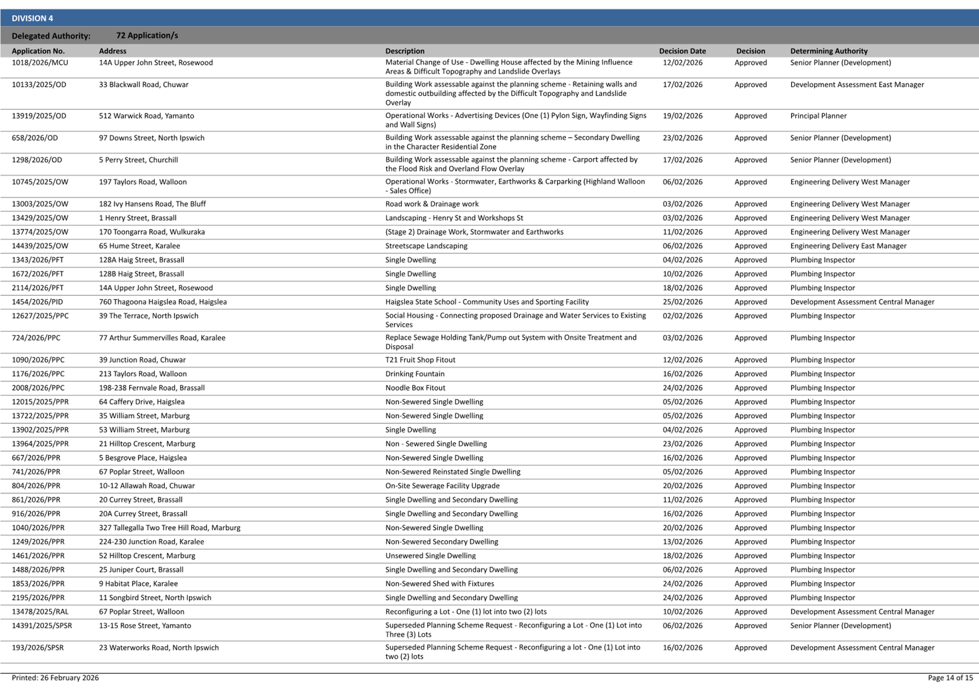The image size is (979, 692).
Task: Click the Determining Authority column header
Action: point(828,51)
